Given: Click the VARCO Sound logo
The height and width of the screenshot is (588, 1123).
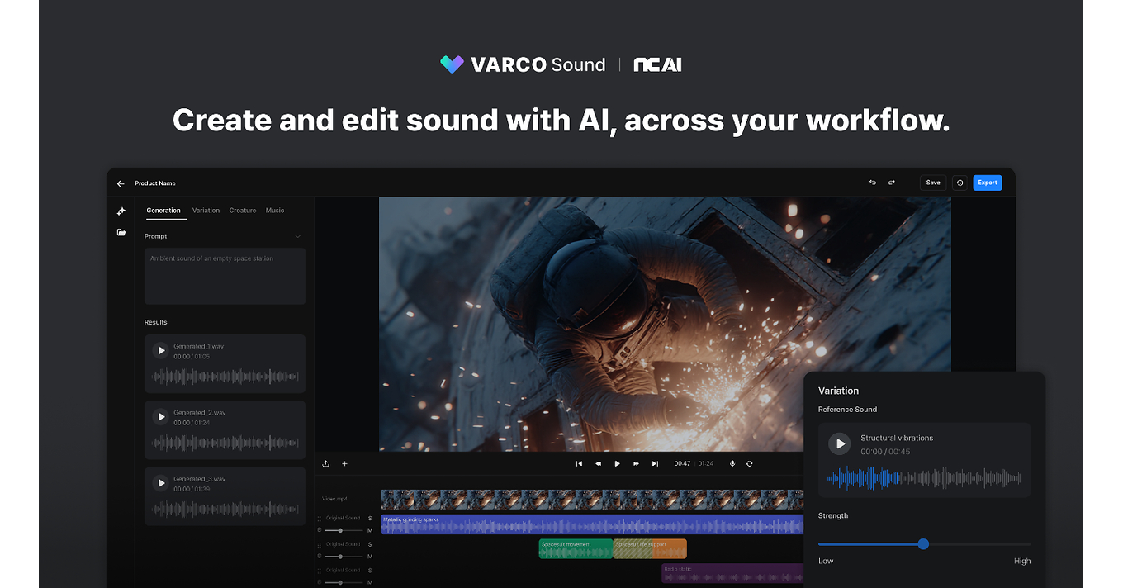Looking at the screenshot, I should 523,64.
